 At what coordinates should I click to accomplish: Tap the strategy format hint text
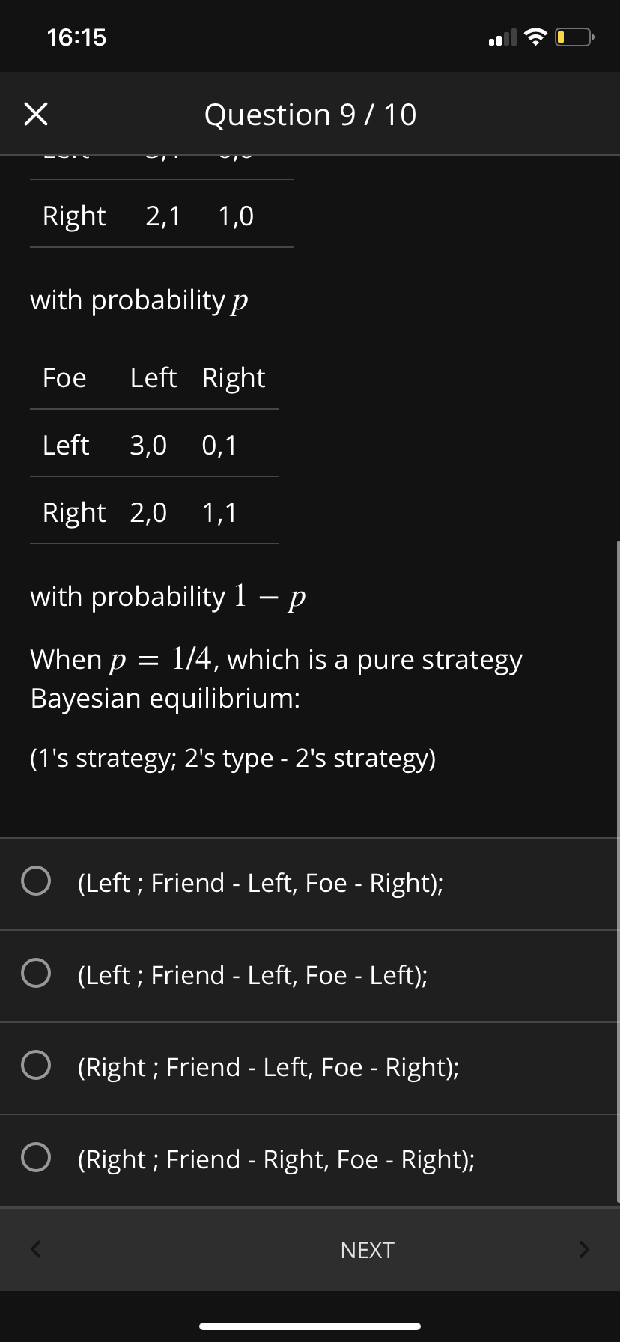point(234,758)
